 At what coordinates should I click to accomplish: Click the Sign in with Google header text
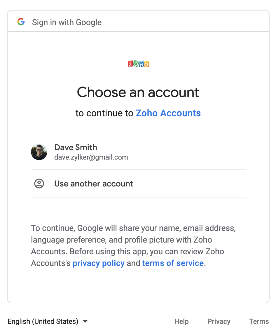point(67,22)
